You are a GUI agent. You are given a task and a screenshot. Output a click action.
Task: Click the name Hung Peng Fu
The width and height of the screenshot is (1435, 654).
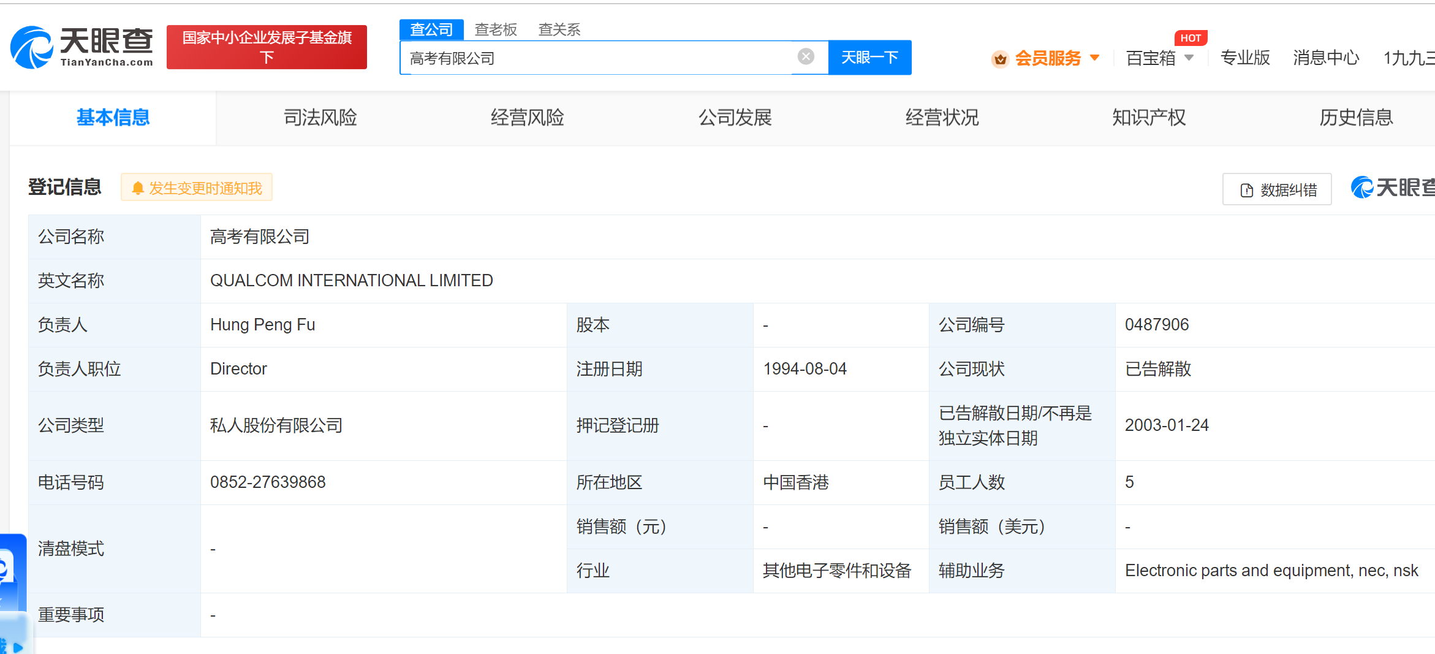pos(262,325)
